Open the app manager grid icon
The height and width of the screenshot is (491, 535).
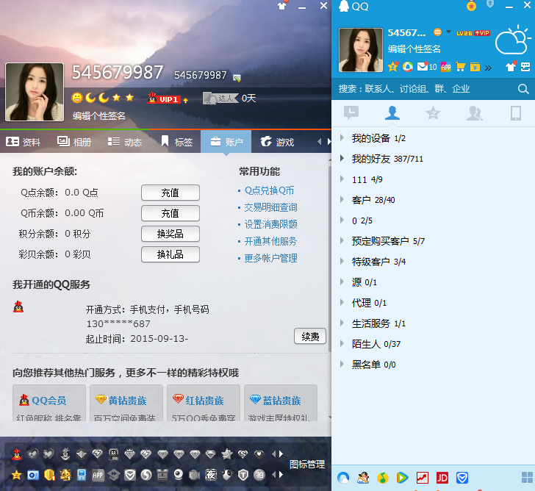[x=527, y=478]
